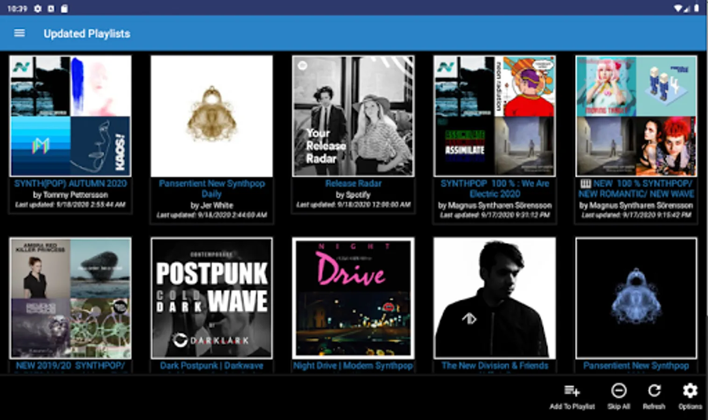Select SYNTH(POP) AUTUMN 2020 title link
708x420 pixels.
[x=70, y=183]
